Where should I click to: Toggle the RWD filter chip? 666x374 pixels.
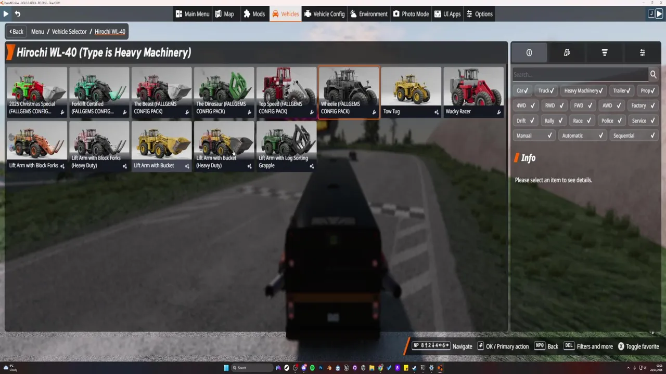(554, 105)
